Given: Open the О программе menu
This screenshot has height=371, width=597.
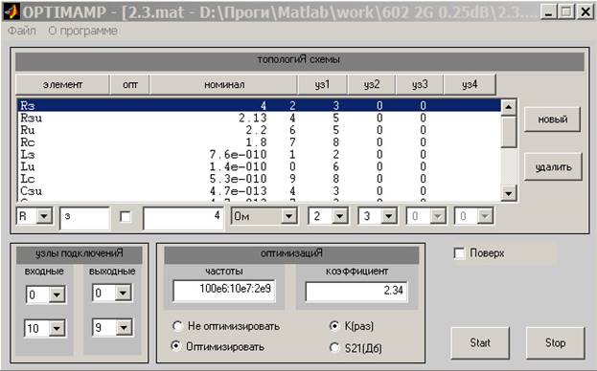Looking at the screenshot, I should pos(82,31).
